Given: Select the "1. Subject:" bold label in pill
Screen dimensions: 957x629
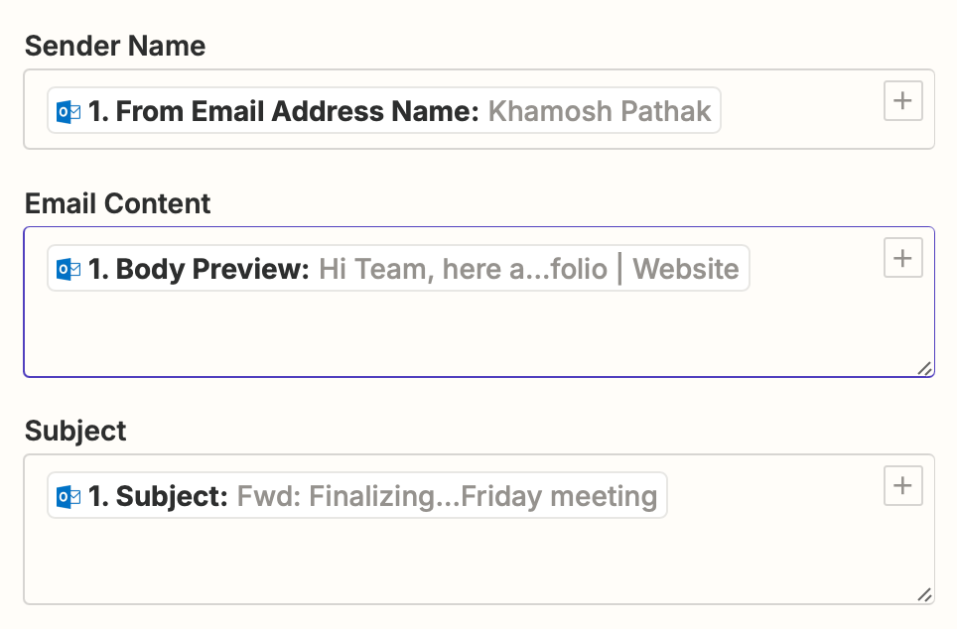Looking at the screenshot, I should tap(159, 496).
